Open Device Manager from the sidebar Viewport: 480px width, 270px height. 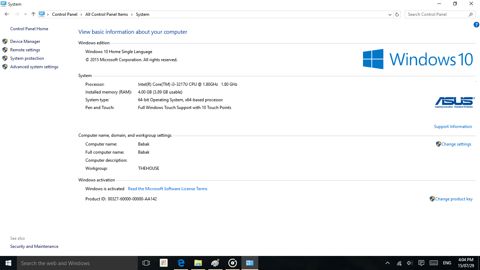25,41
